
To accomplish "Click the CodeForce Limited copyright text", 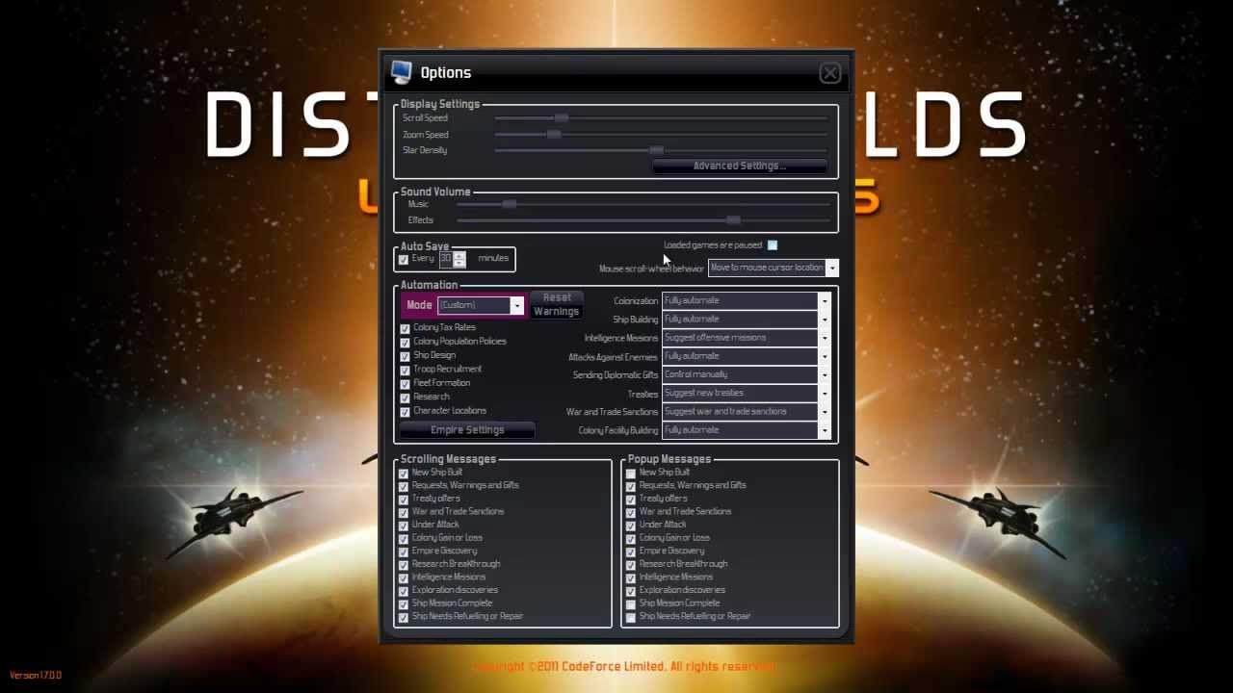I will click(624, 666).
